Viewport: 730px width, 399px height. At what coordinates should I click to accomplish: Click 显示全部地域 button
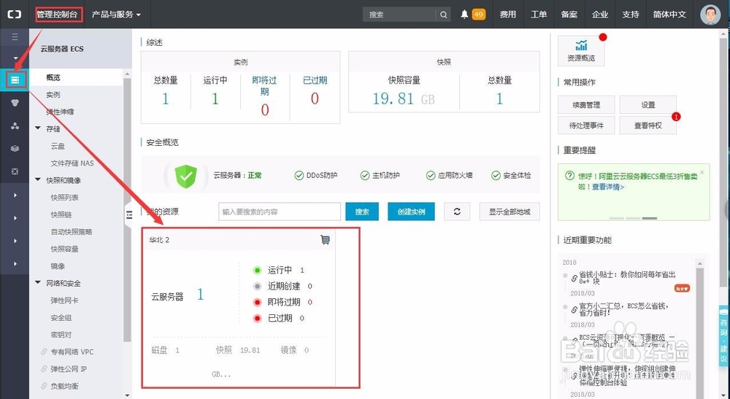(510, 212)
